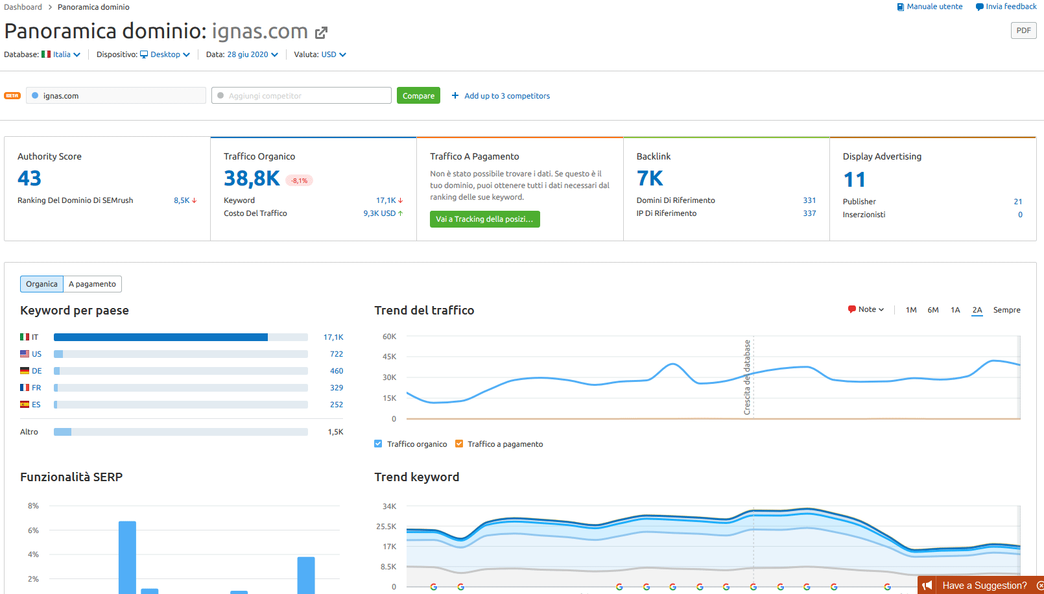Click the Aggiungi competitor input field

302,95
